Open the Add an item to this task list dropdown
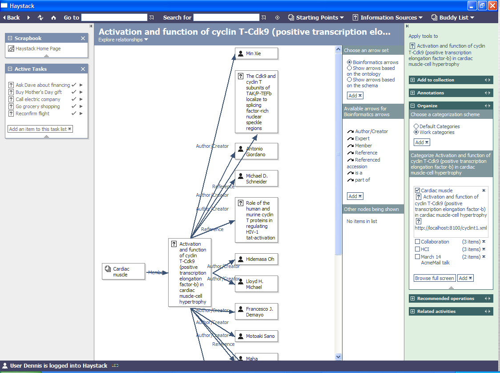 [40, 129]
